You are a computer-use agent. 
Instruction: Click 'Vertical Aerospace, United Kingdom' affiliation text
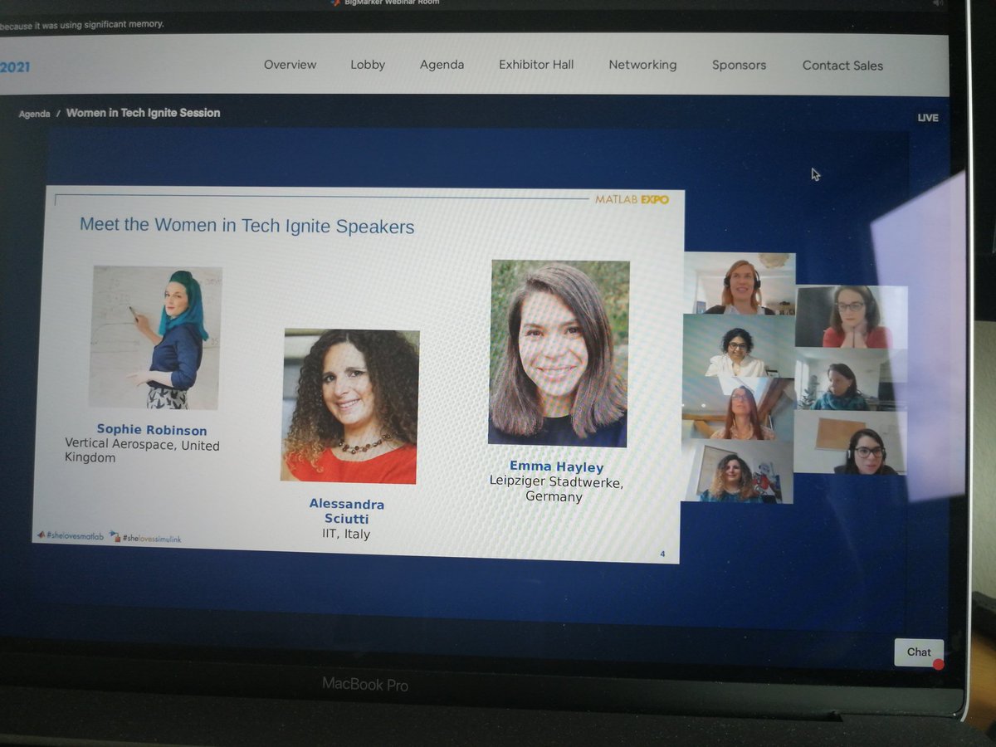142,452
